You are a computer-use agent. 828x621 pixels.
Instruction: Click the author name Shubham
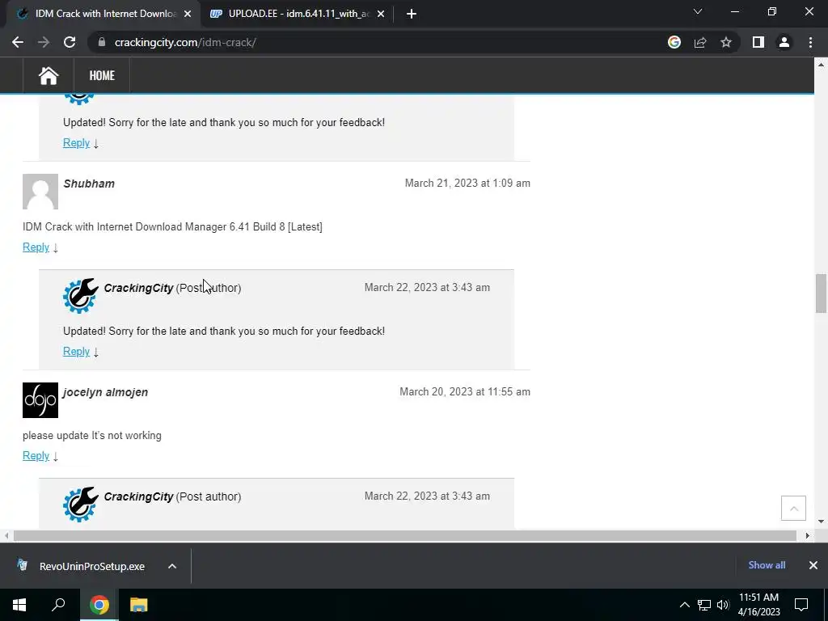coord(89,184)
